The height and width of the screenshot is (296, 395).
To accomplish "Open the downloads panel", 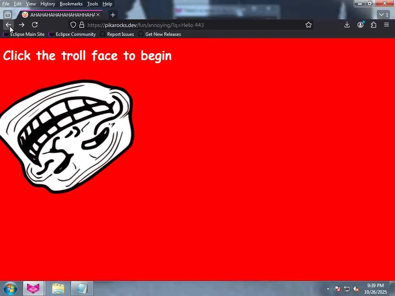I will (347, 25).
